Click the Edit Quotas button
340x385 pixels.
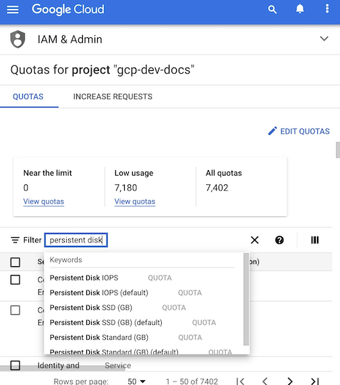click(x=299, y=131)
